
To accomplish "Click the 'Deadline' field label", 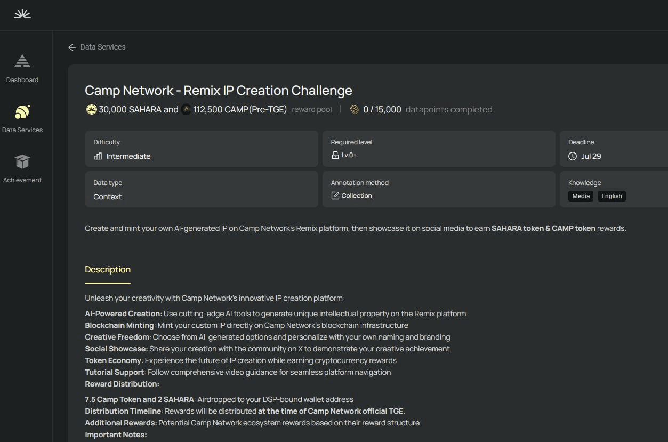I will [x=581, y=142].
